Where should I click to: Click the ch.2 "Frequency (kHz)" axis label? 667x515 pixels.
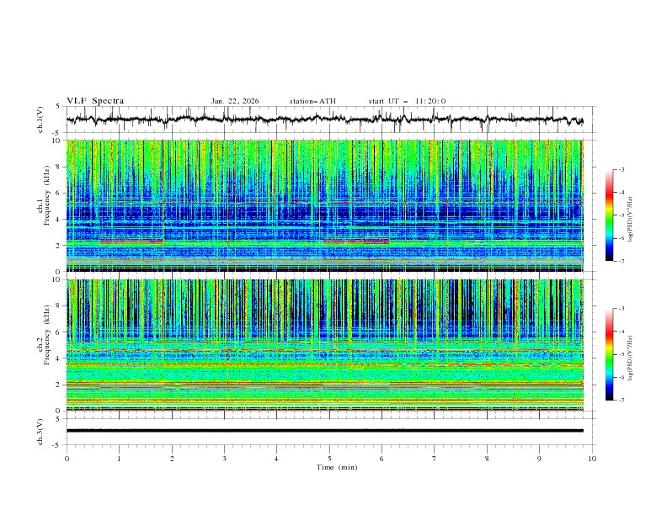pos(47,334)
